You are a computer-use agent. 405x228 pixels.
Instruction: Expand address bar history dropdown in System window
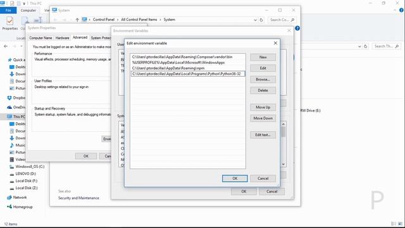click(x=255, y=20)
